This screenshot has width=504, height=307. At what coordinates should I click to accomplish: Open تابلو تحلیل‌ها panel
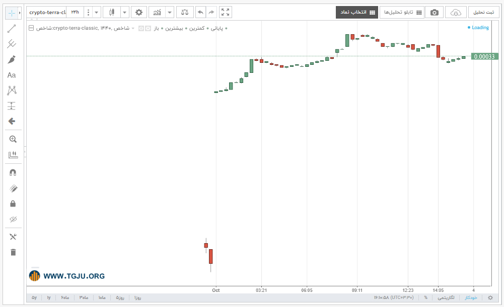point(402,13)
